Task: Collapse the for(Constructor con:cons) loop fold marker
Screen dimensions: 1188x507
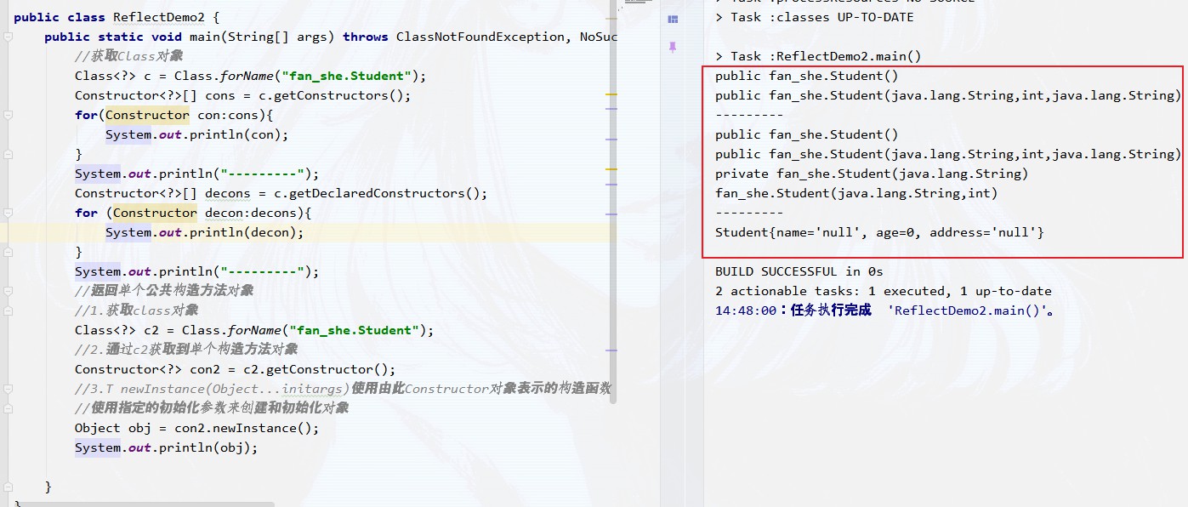Action: point(7,115)
